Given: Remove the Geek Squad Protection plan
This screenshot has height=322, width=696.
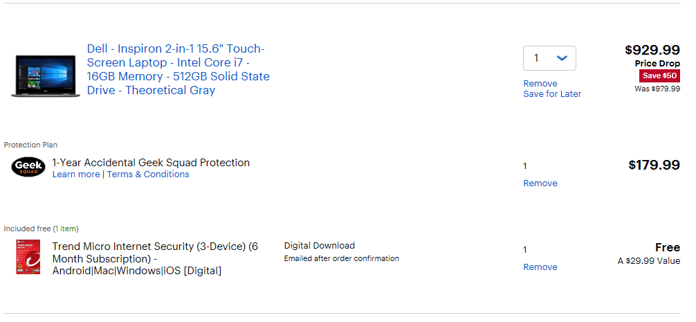Looking at the screenshot, I should click(x=540, y=183).
